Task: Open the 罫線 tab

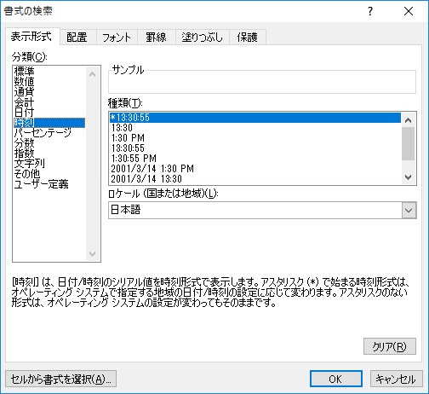Action: [156, 38]
